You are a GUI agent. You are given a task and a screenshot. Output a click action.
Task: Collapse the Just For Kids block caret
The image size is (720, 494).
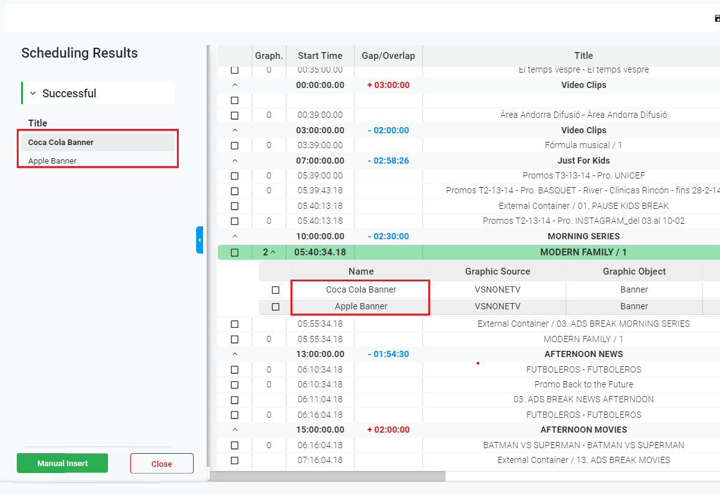pyautogui.click(x=235, y=161)
